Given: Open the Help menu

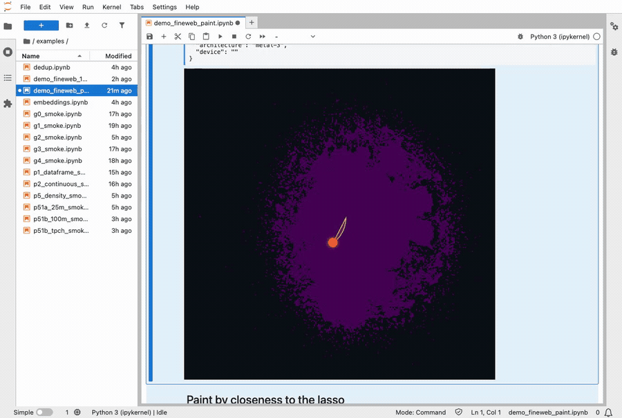Looking at the screenshot, I should click(192, 7).
